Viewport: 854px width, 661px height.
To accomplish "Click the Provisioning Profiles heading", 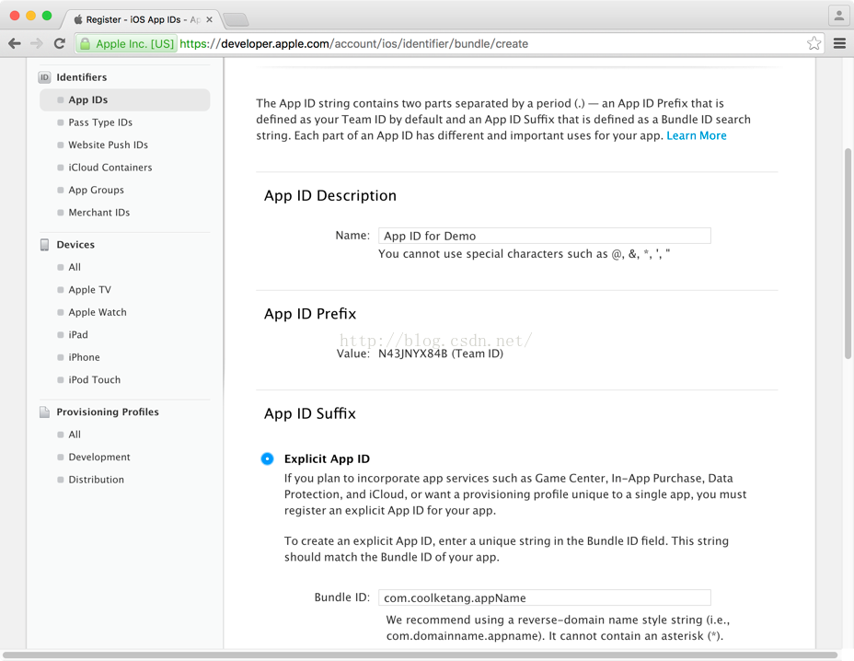I will (108, 412).
